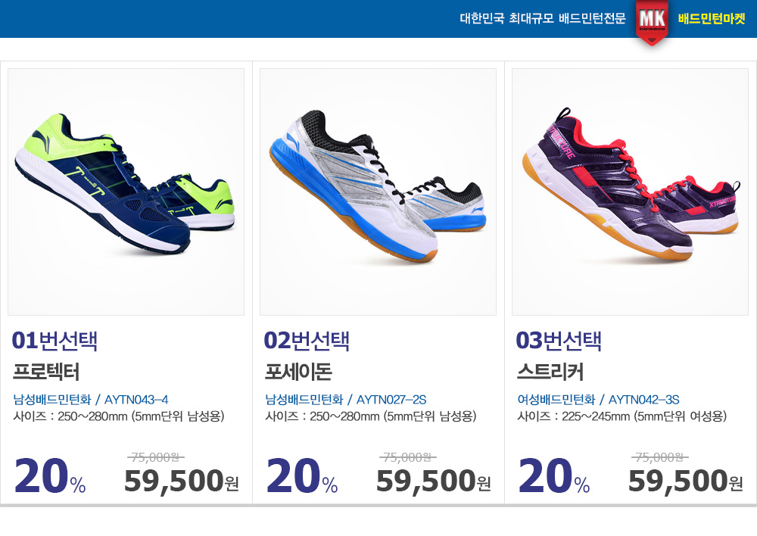Click model code AYTN042-3S link
This screenshot has height=536, width=757.
coord(643,400)
